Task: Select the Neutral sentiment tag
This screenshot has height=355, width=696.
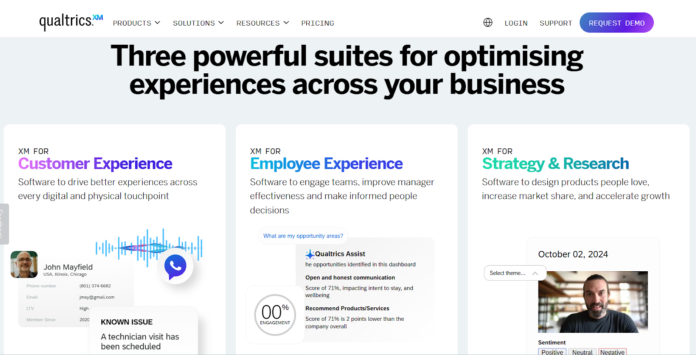Action: [582, 352]
